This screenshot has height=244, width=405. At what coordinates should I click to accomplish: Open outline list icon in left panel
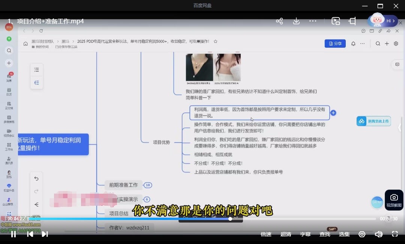tap(36, 70)
